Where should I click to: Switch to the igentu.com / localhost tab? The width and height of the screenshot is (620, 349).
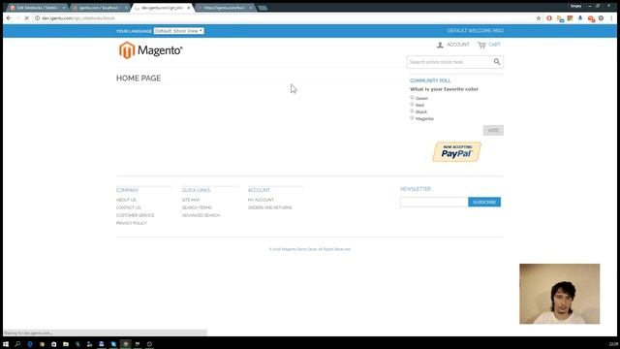coord(100,8)
